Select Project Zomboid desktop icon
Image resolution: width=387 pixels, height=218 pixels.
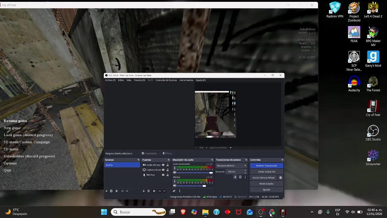(354, 12)
